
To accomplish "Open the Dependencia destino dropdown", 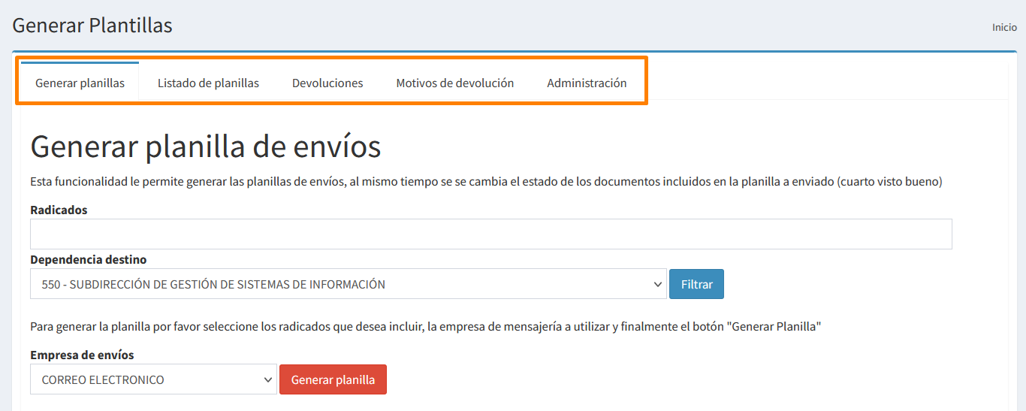I will tap(349, 284).
